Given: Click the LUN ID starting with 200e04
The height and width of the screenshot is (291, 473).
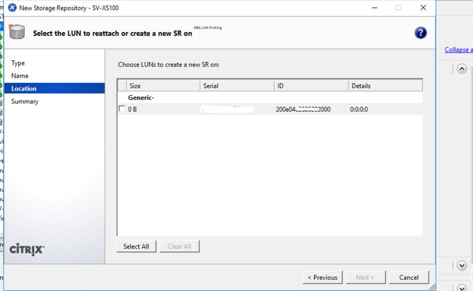Looking at the screenshot, I should click(303, 109).
